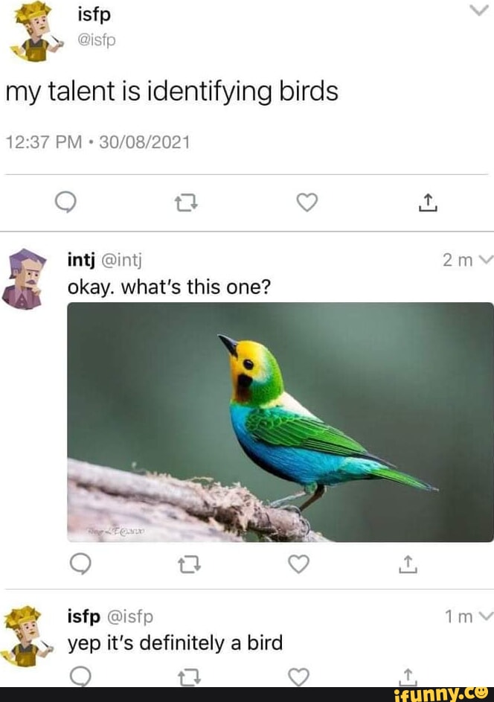494x702 pixels.
Task: Open the colorful bird photo
Action: point(280,422)
